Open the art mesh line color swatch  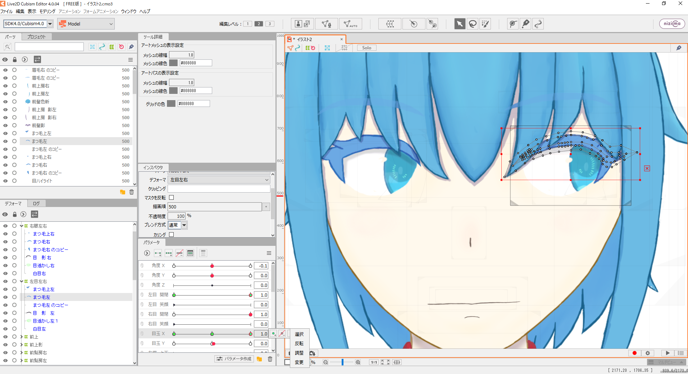[173, 63]
